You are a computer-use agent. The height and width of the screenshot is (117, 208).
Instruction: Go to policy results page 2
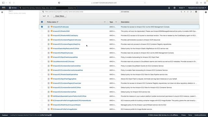point(188,12)
